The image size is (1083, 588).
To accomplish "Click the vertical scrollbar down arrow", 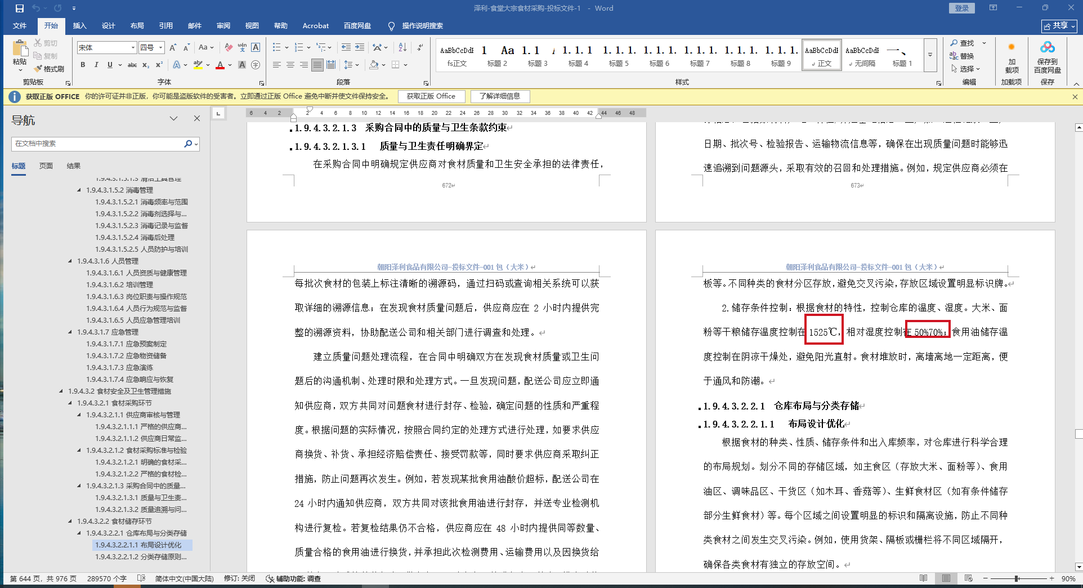I will pos(1078,567).
